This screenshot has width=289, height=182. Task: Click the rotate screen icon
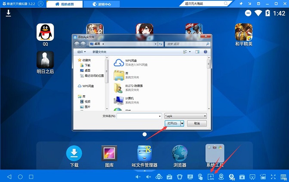click(x=179, y=177)
